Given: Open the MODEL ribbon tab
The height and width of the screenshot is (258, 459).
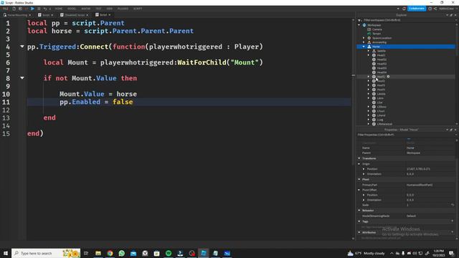Looking at the screenshot, I should 72,9.
